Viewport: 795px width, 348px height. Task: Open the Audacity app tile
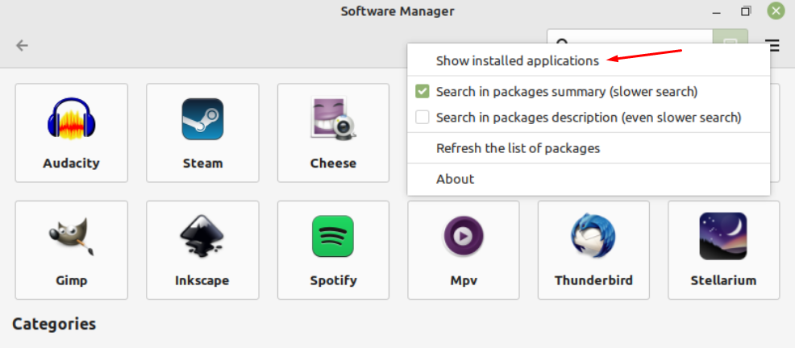coord(72,133)
